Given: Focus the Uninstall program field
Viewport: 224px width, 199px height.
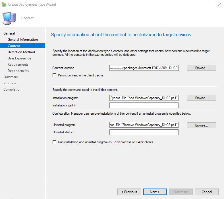Looking at the screenshot, I should [144, 125].
